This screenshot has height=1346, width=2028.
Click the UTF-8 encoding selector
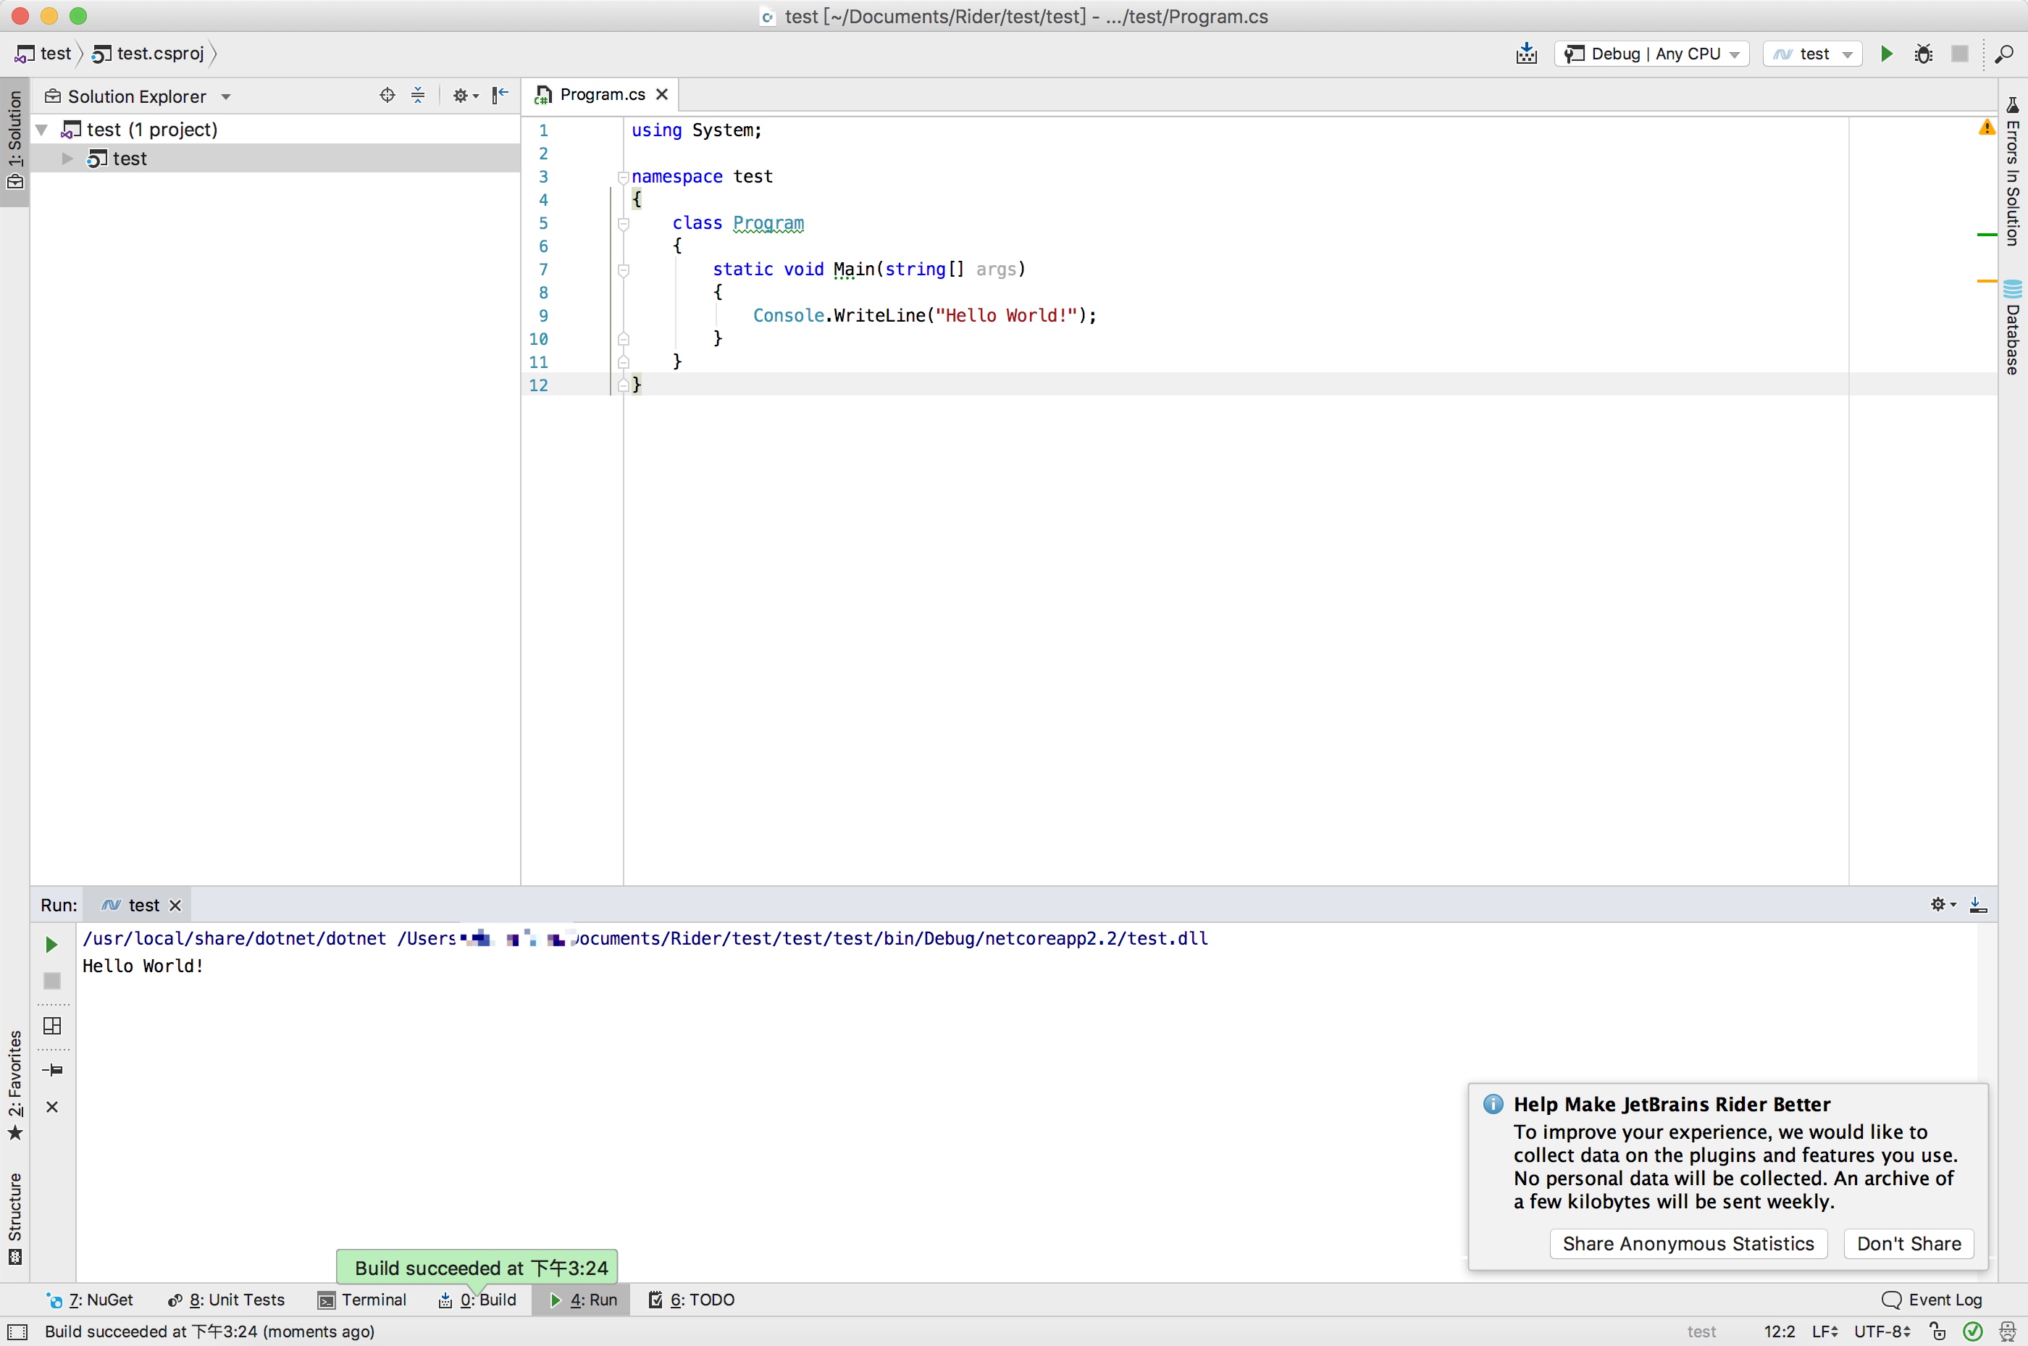1881,1331
